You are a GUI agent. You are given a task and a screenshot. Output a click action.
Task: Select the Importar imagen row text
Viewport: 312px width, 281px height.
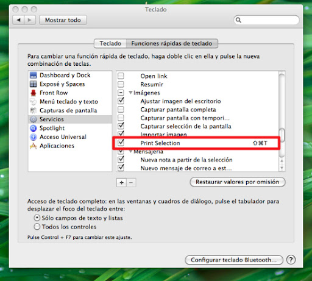pos(163,134)
